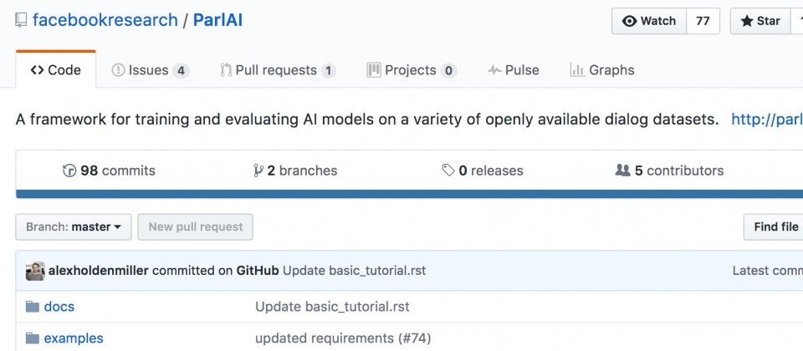Open latest commit message Update basic_tutorial.rst
The width and height of the screenshot is (803, 351).
pos(354,271)
